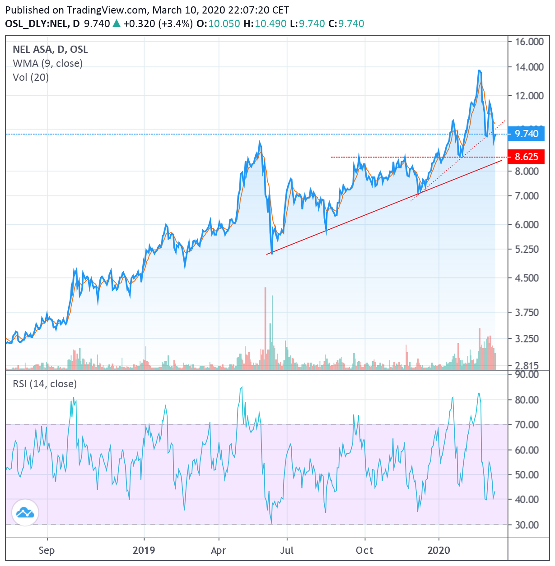555x566 pixels.
Task: Click the +0.320 (+3.4%) change value
Action: point(159,23)
